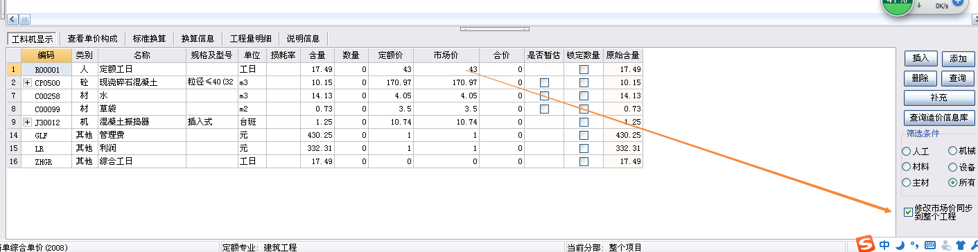Select name cell 混凝土振捣器
978x252 pixels.
141,122
